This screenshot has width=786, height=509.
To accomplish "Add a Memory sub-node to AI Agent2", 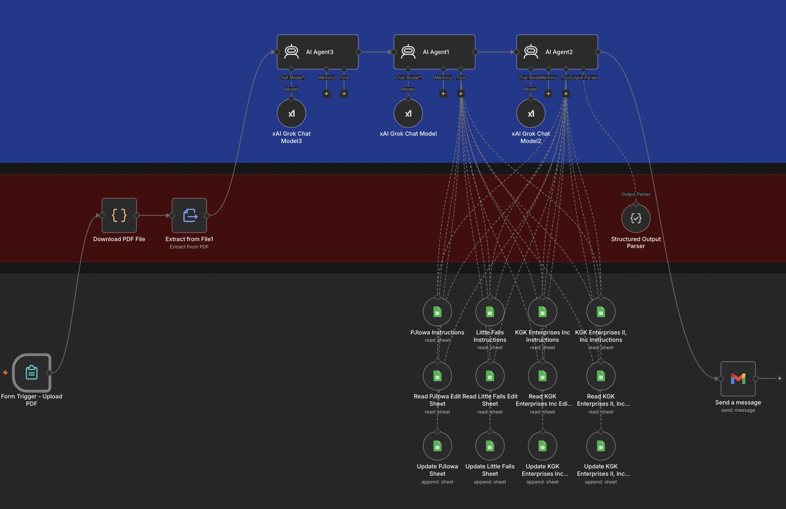I will pos(548,94).
